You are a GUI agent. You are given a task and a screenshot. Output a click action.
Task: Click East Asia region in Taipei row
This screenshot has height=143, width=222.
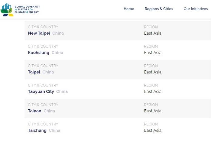[153, 72]
